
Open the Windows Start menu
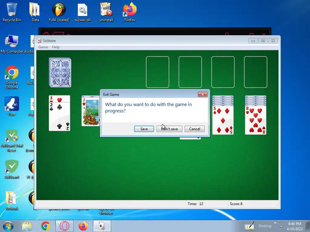(x=8, y=226)
